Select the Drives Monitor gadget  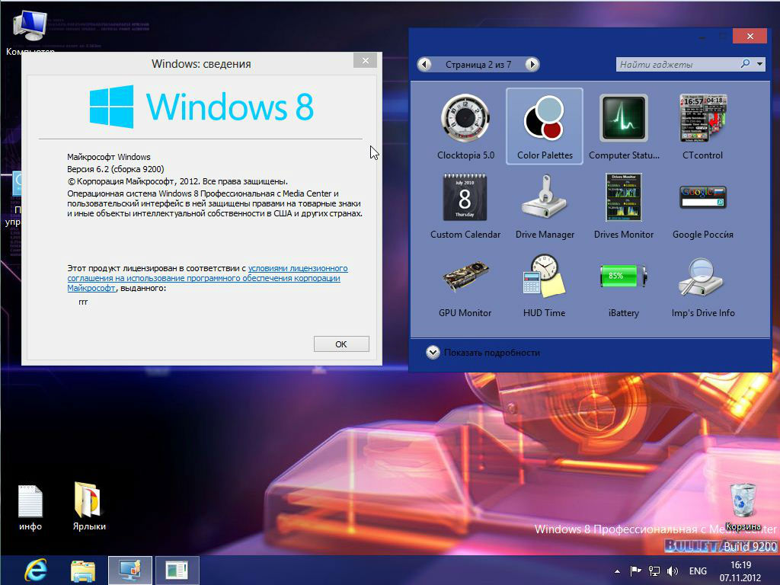(623, 206)
